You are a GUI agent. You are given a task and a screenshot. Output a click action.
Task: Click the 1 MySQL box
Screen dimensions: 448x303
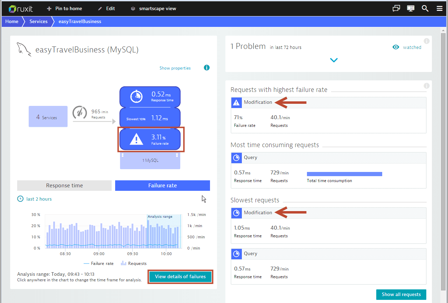click(150, 160)
